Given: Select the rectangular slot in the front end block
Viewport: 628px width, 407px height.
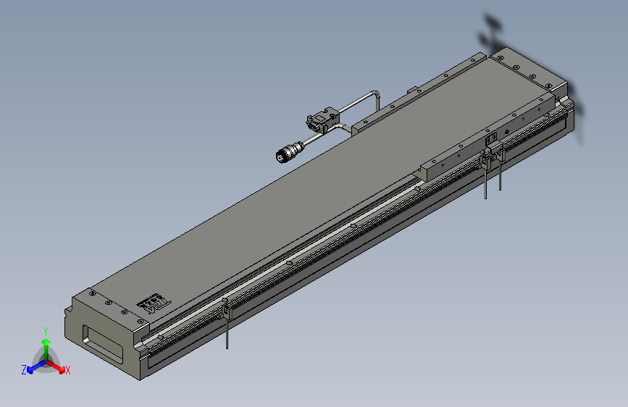Looking at the screenshot, I should pos(103,344).
